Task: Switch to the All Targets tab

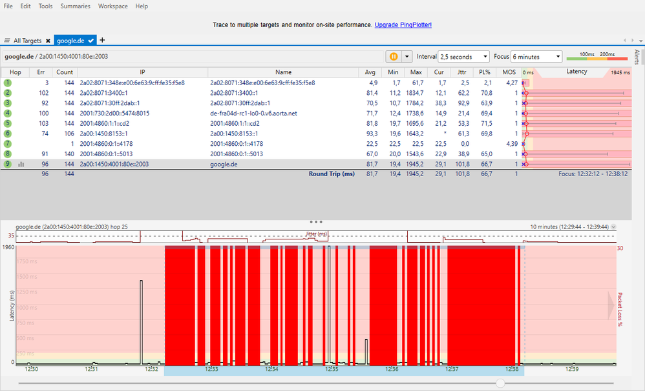Action: 27,41
